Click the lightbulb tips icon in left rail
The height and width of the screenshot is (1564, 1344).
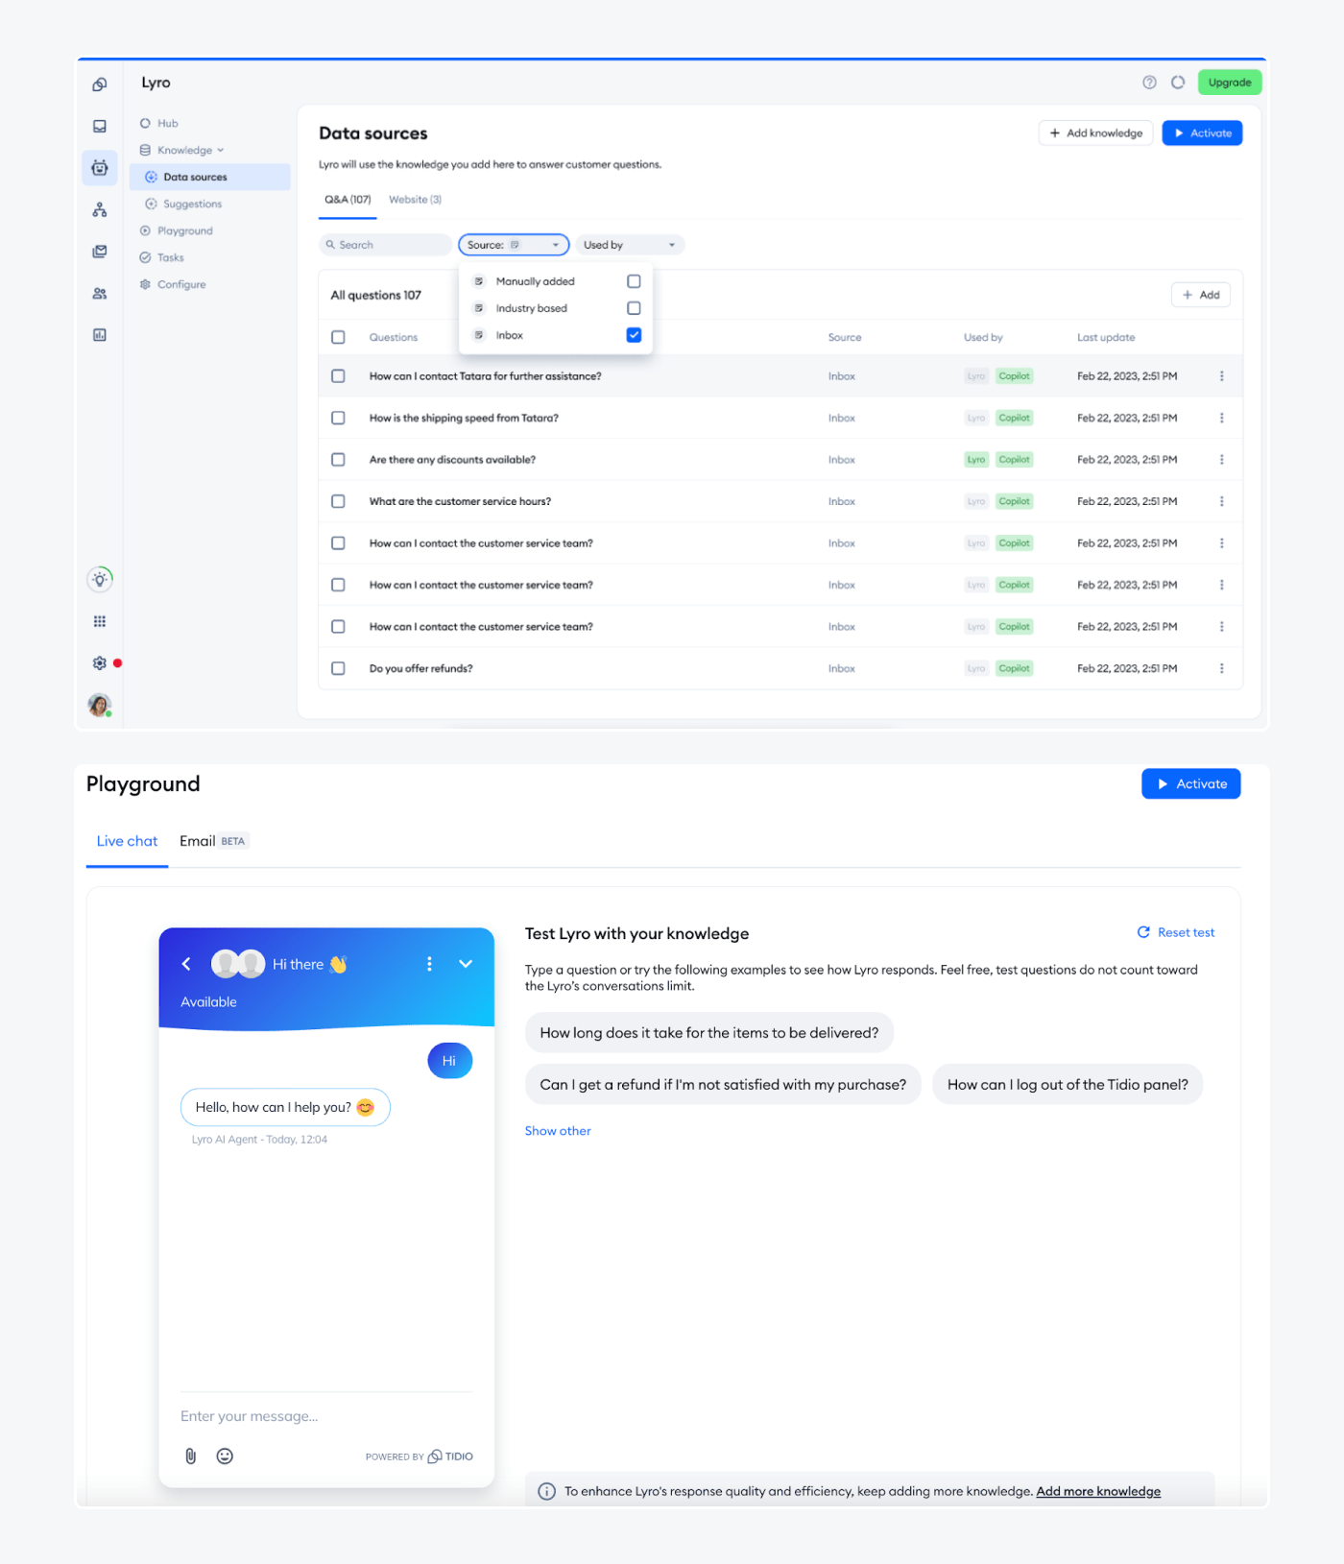point(100,579)
